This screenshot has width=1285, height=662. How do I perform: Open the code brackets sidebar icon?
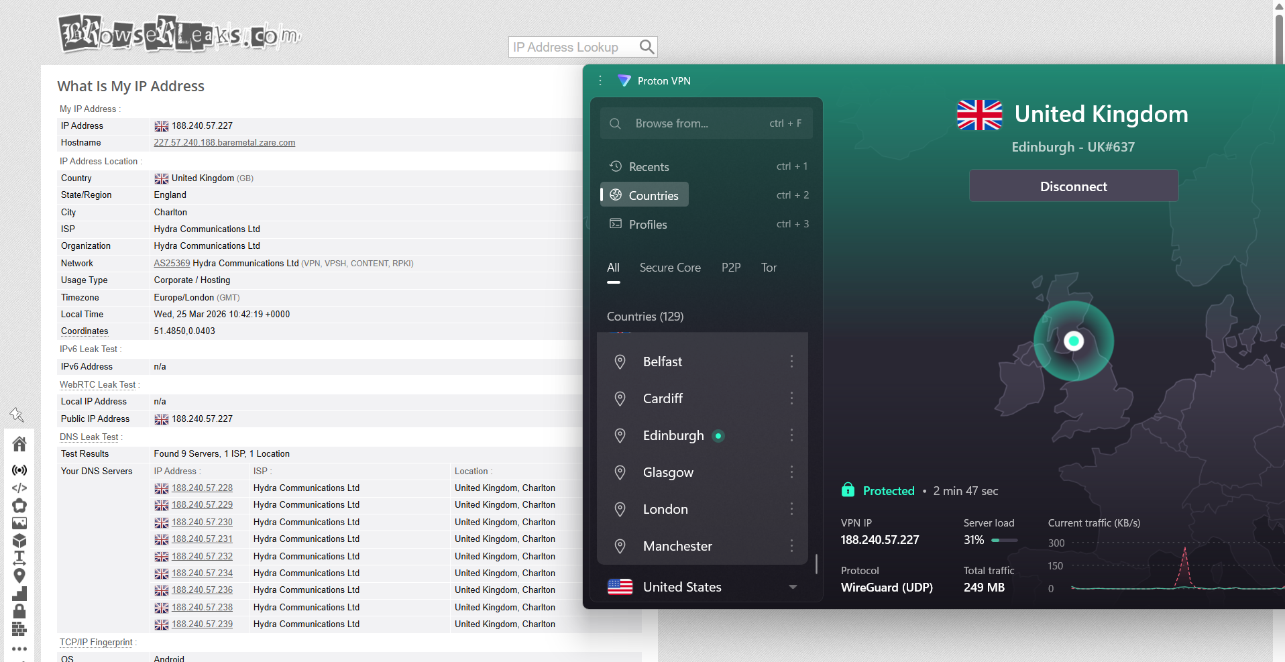(19, 488)
